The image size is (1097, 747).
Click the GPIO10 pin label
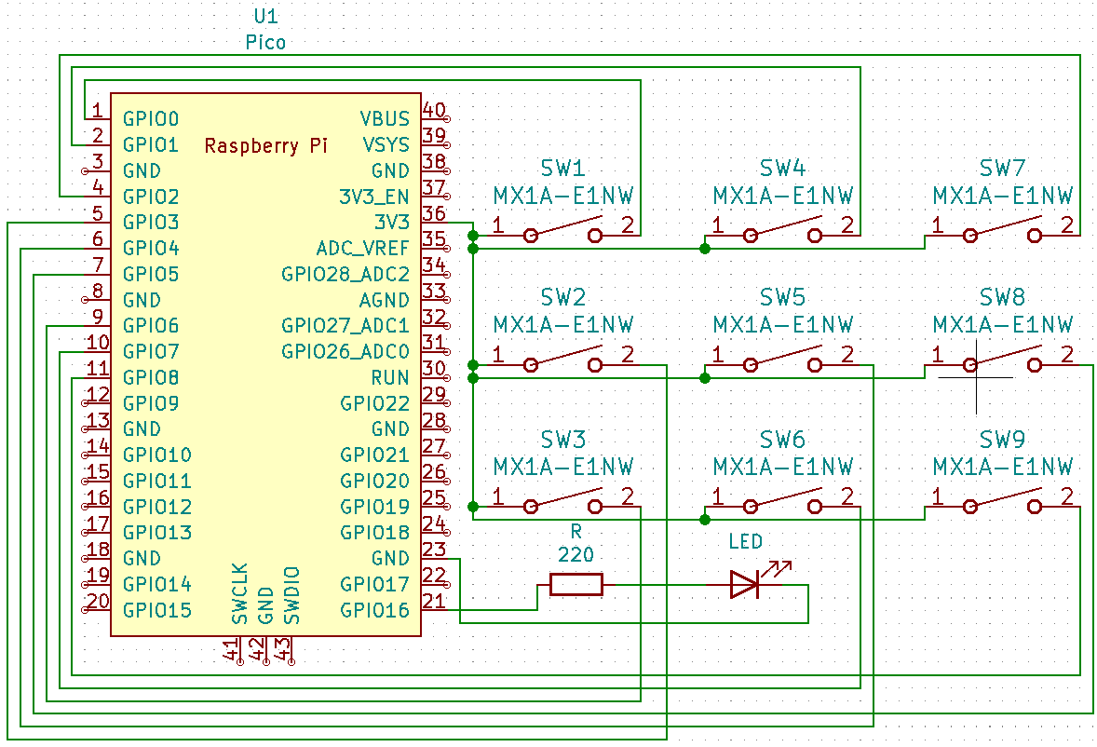tap(157, 455)
